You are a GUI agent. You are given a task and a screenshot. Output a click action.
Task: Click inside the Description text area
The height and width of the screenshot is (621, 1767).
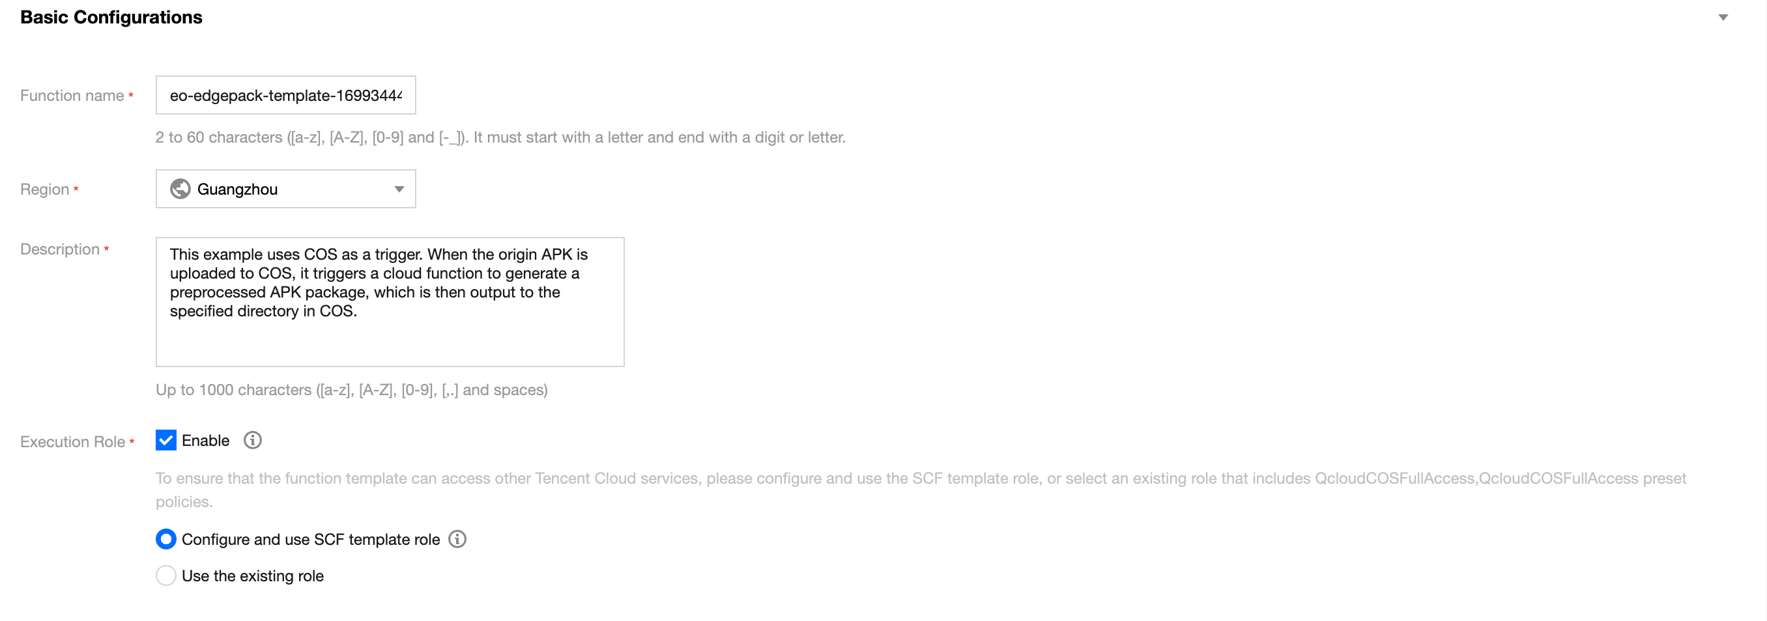tap(390, 301)
